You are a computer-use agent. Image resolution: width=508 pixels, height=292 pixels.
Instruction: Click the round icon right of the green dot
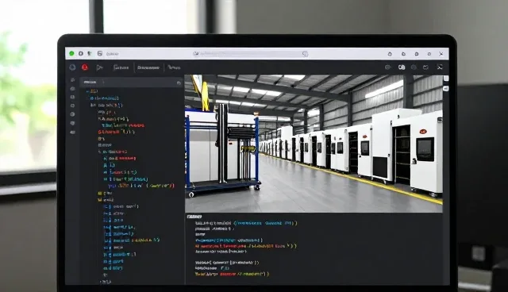[x=81, y=53]
